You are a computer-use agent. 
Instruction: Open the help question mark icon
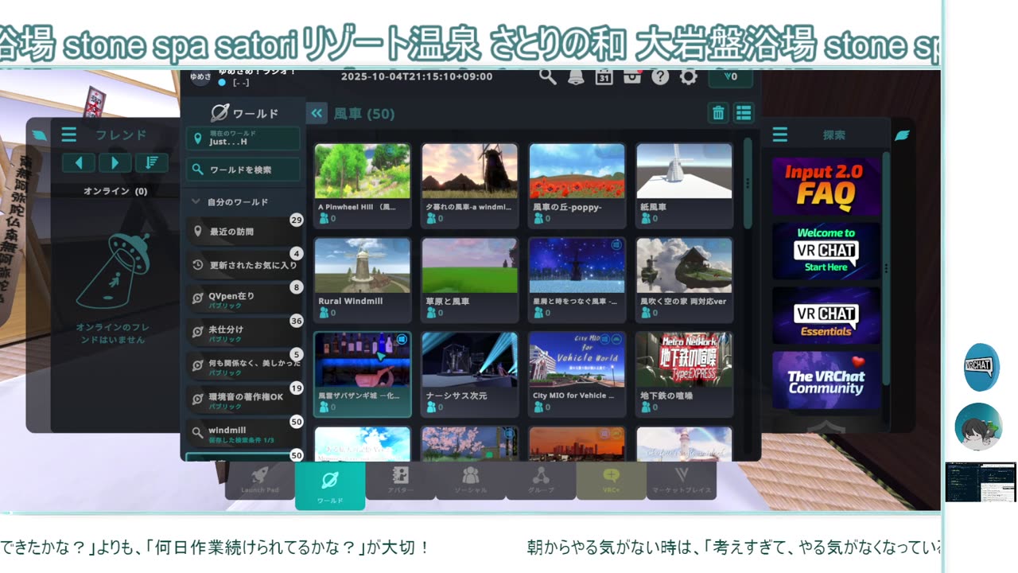coord(660,76)
